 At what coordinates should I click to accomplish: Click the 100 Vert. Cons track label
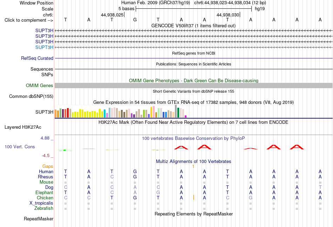(x=20, y=147)
